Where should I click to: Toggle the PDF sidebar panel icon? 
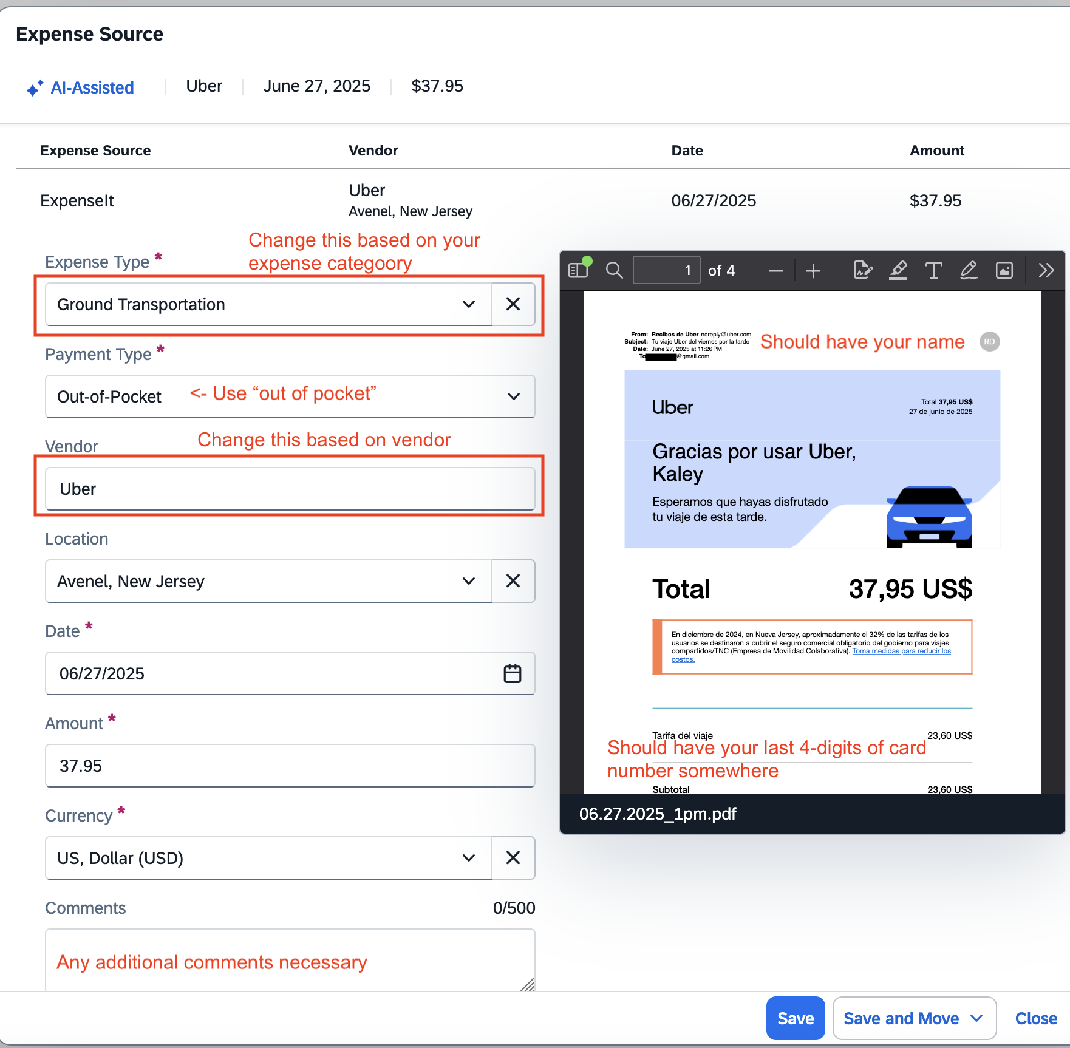(578, 270)
